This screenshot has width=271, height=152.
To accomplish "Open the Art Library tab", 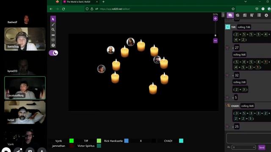I will (238, 15).
